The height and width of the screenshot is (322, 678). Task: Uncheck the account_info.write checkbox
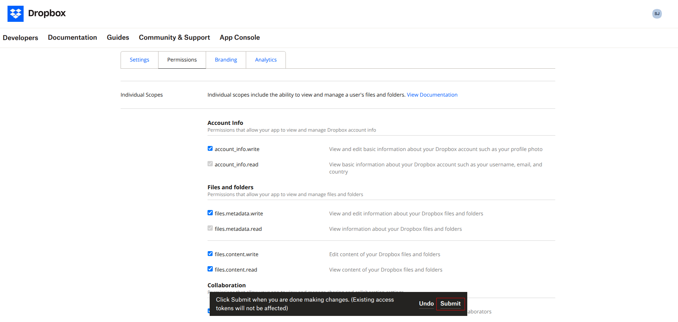point(210,148)
